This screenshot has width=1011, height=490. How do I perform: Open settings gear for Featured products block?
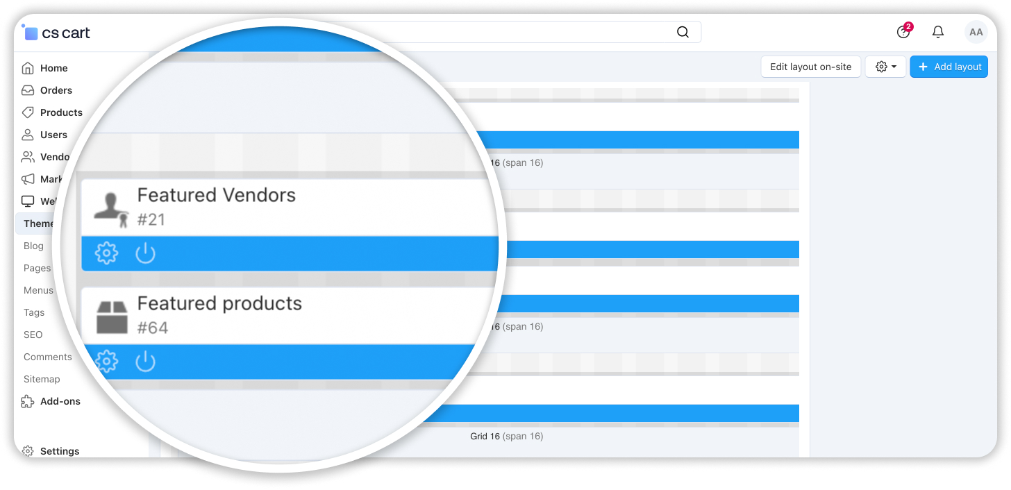pos(106,362)
